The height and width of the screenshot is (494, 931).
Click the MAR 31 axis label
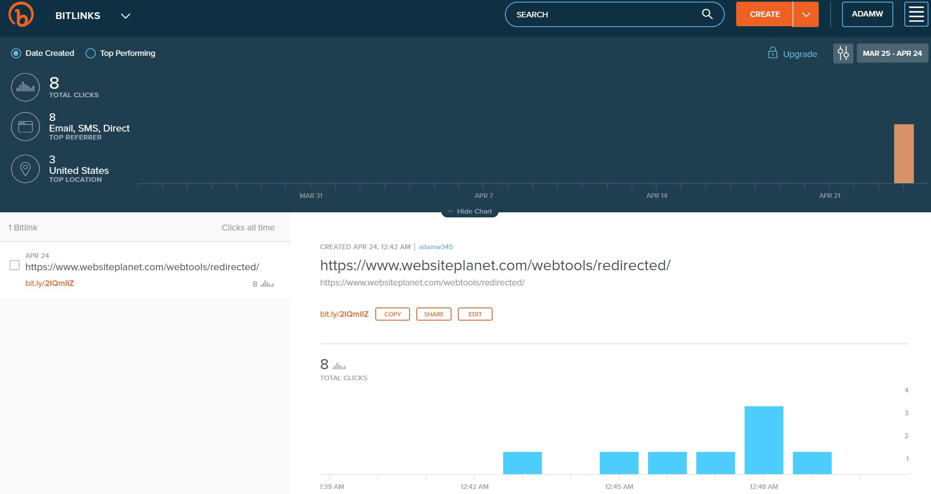pyautogui.click(x=311, y=195)
